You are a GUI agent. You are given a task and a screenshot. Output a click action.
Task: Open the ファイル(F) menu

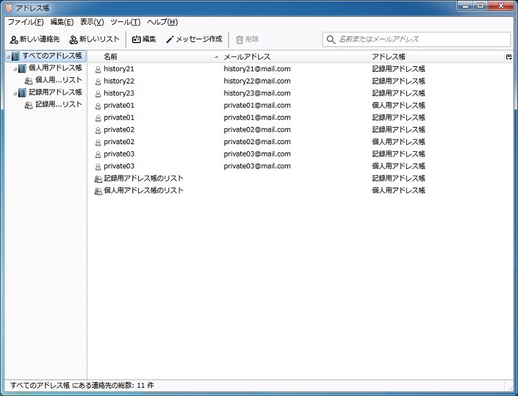25,22
